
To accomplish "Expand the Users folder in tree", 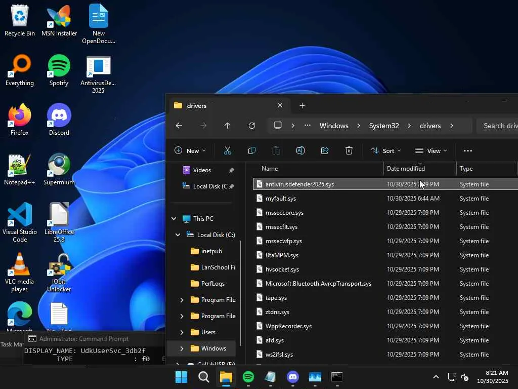I will coord(182,332).
